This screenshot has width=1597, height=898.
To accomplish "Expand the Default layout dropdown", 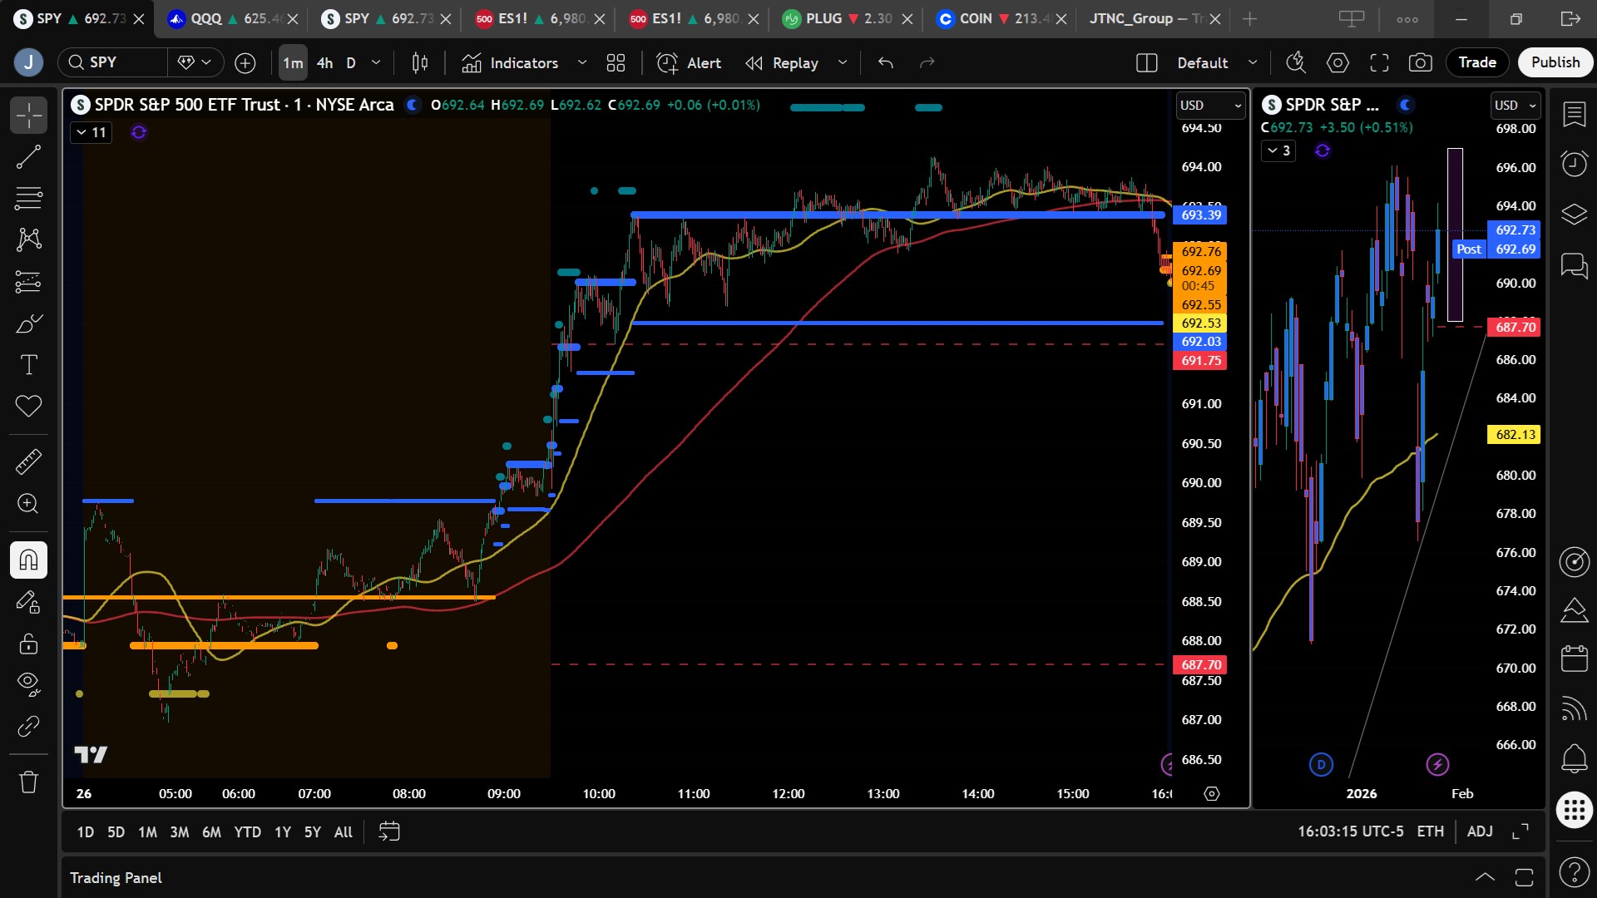I will coord(1252,62).
